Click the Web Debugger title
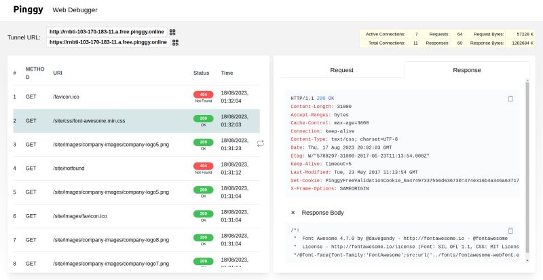The image size is (543, 280). pos(75,10)
